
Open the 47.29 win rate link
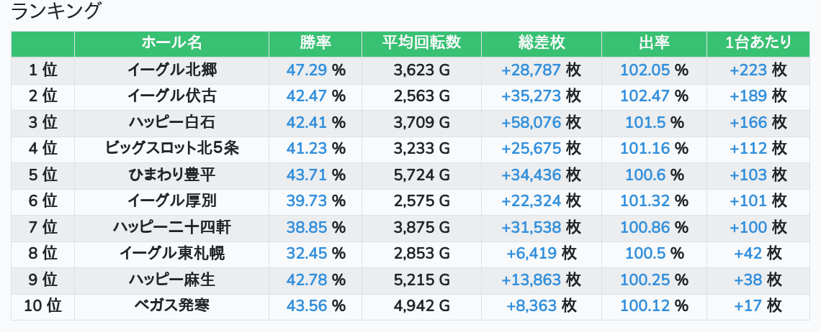(x=307, y=70)
